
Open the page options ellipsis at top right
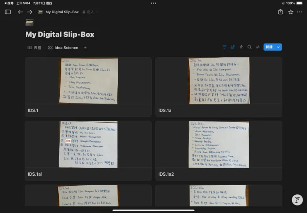click(300, 12)
